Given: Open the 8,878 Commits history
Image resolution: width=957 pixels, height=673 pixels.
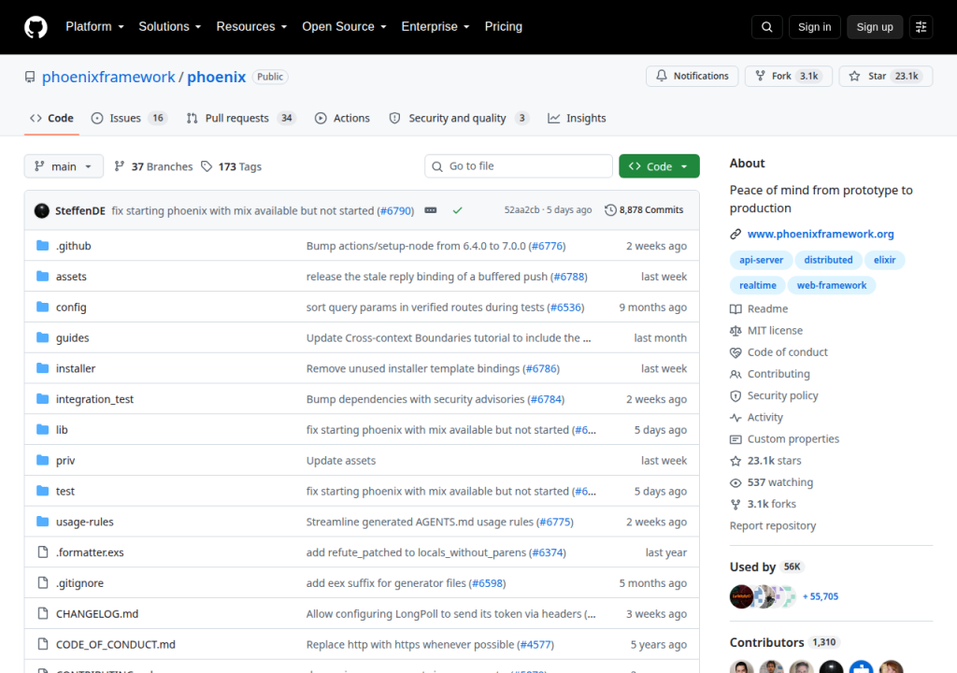Looking at the screenshot, I should click(x=644, y=210).
